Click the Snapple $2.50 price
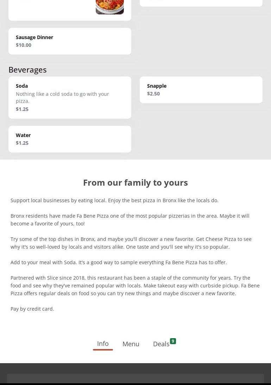Screen dimensions: 271x385 pyautogui.click(x=153, y=94)
